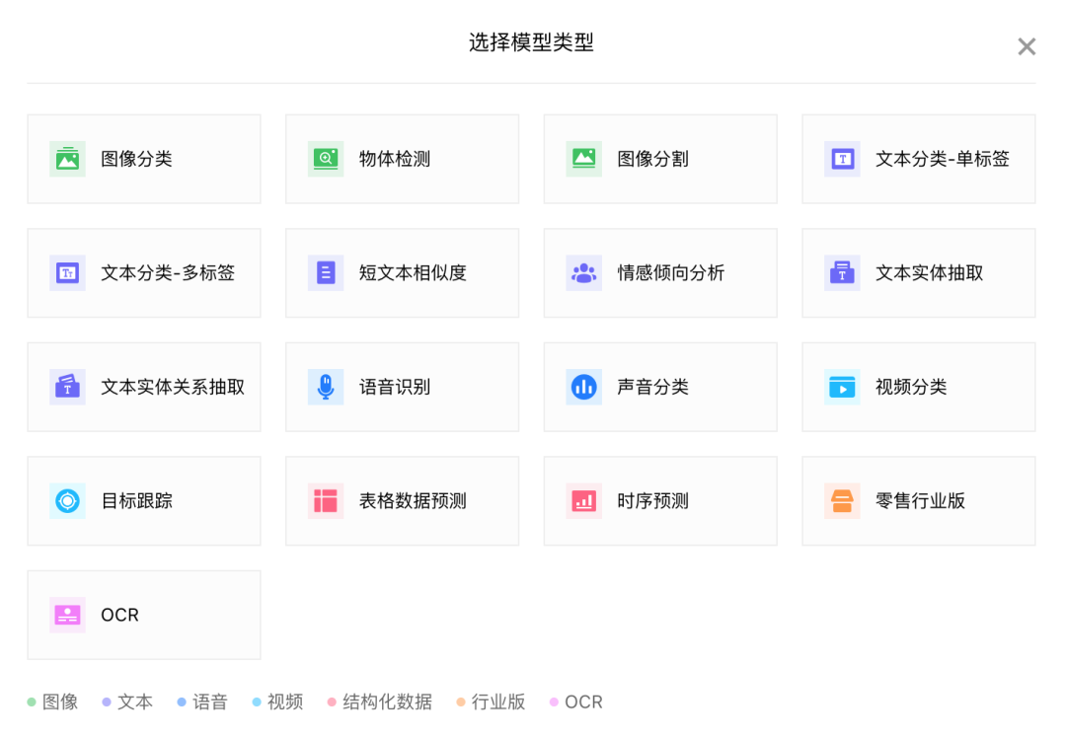This screenshot has width=1066, height=738.
Task: Pick the 目标跟踪 label
Action: tap(136, 501)
